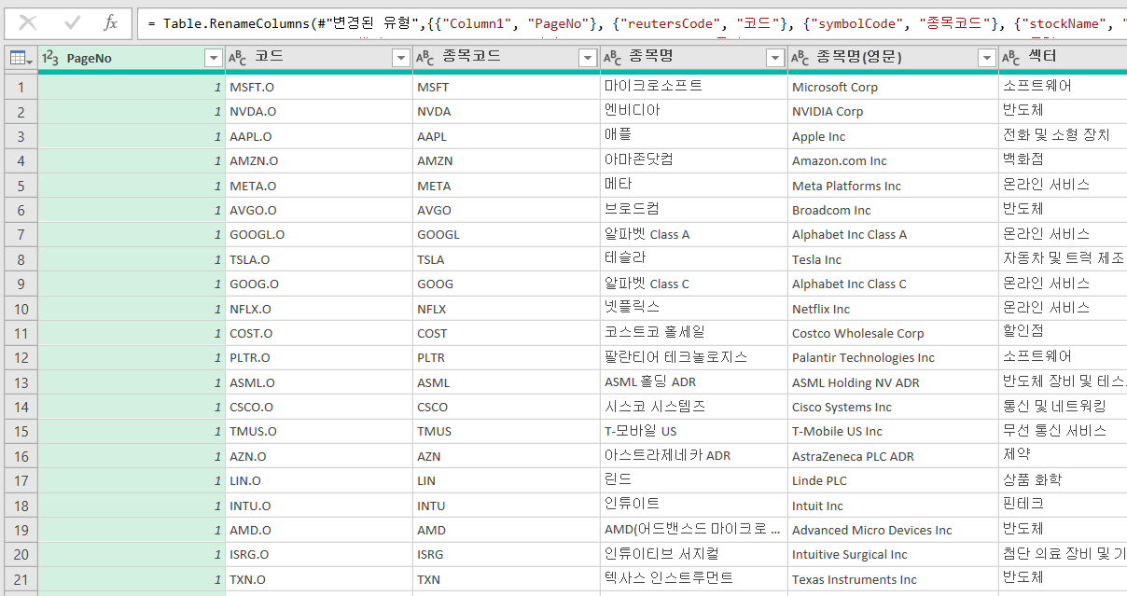Click the formula bar confirm checkmark icon
1127x596 pixels.
pyautogui.click(x=72, y=23)
